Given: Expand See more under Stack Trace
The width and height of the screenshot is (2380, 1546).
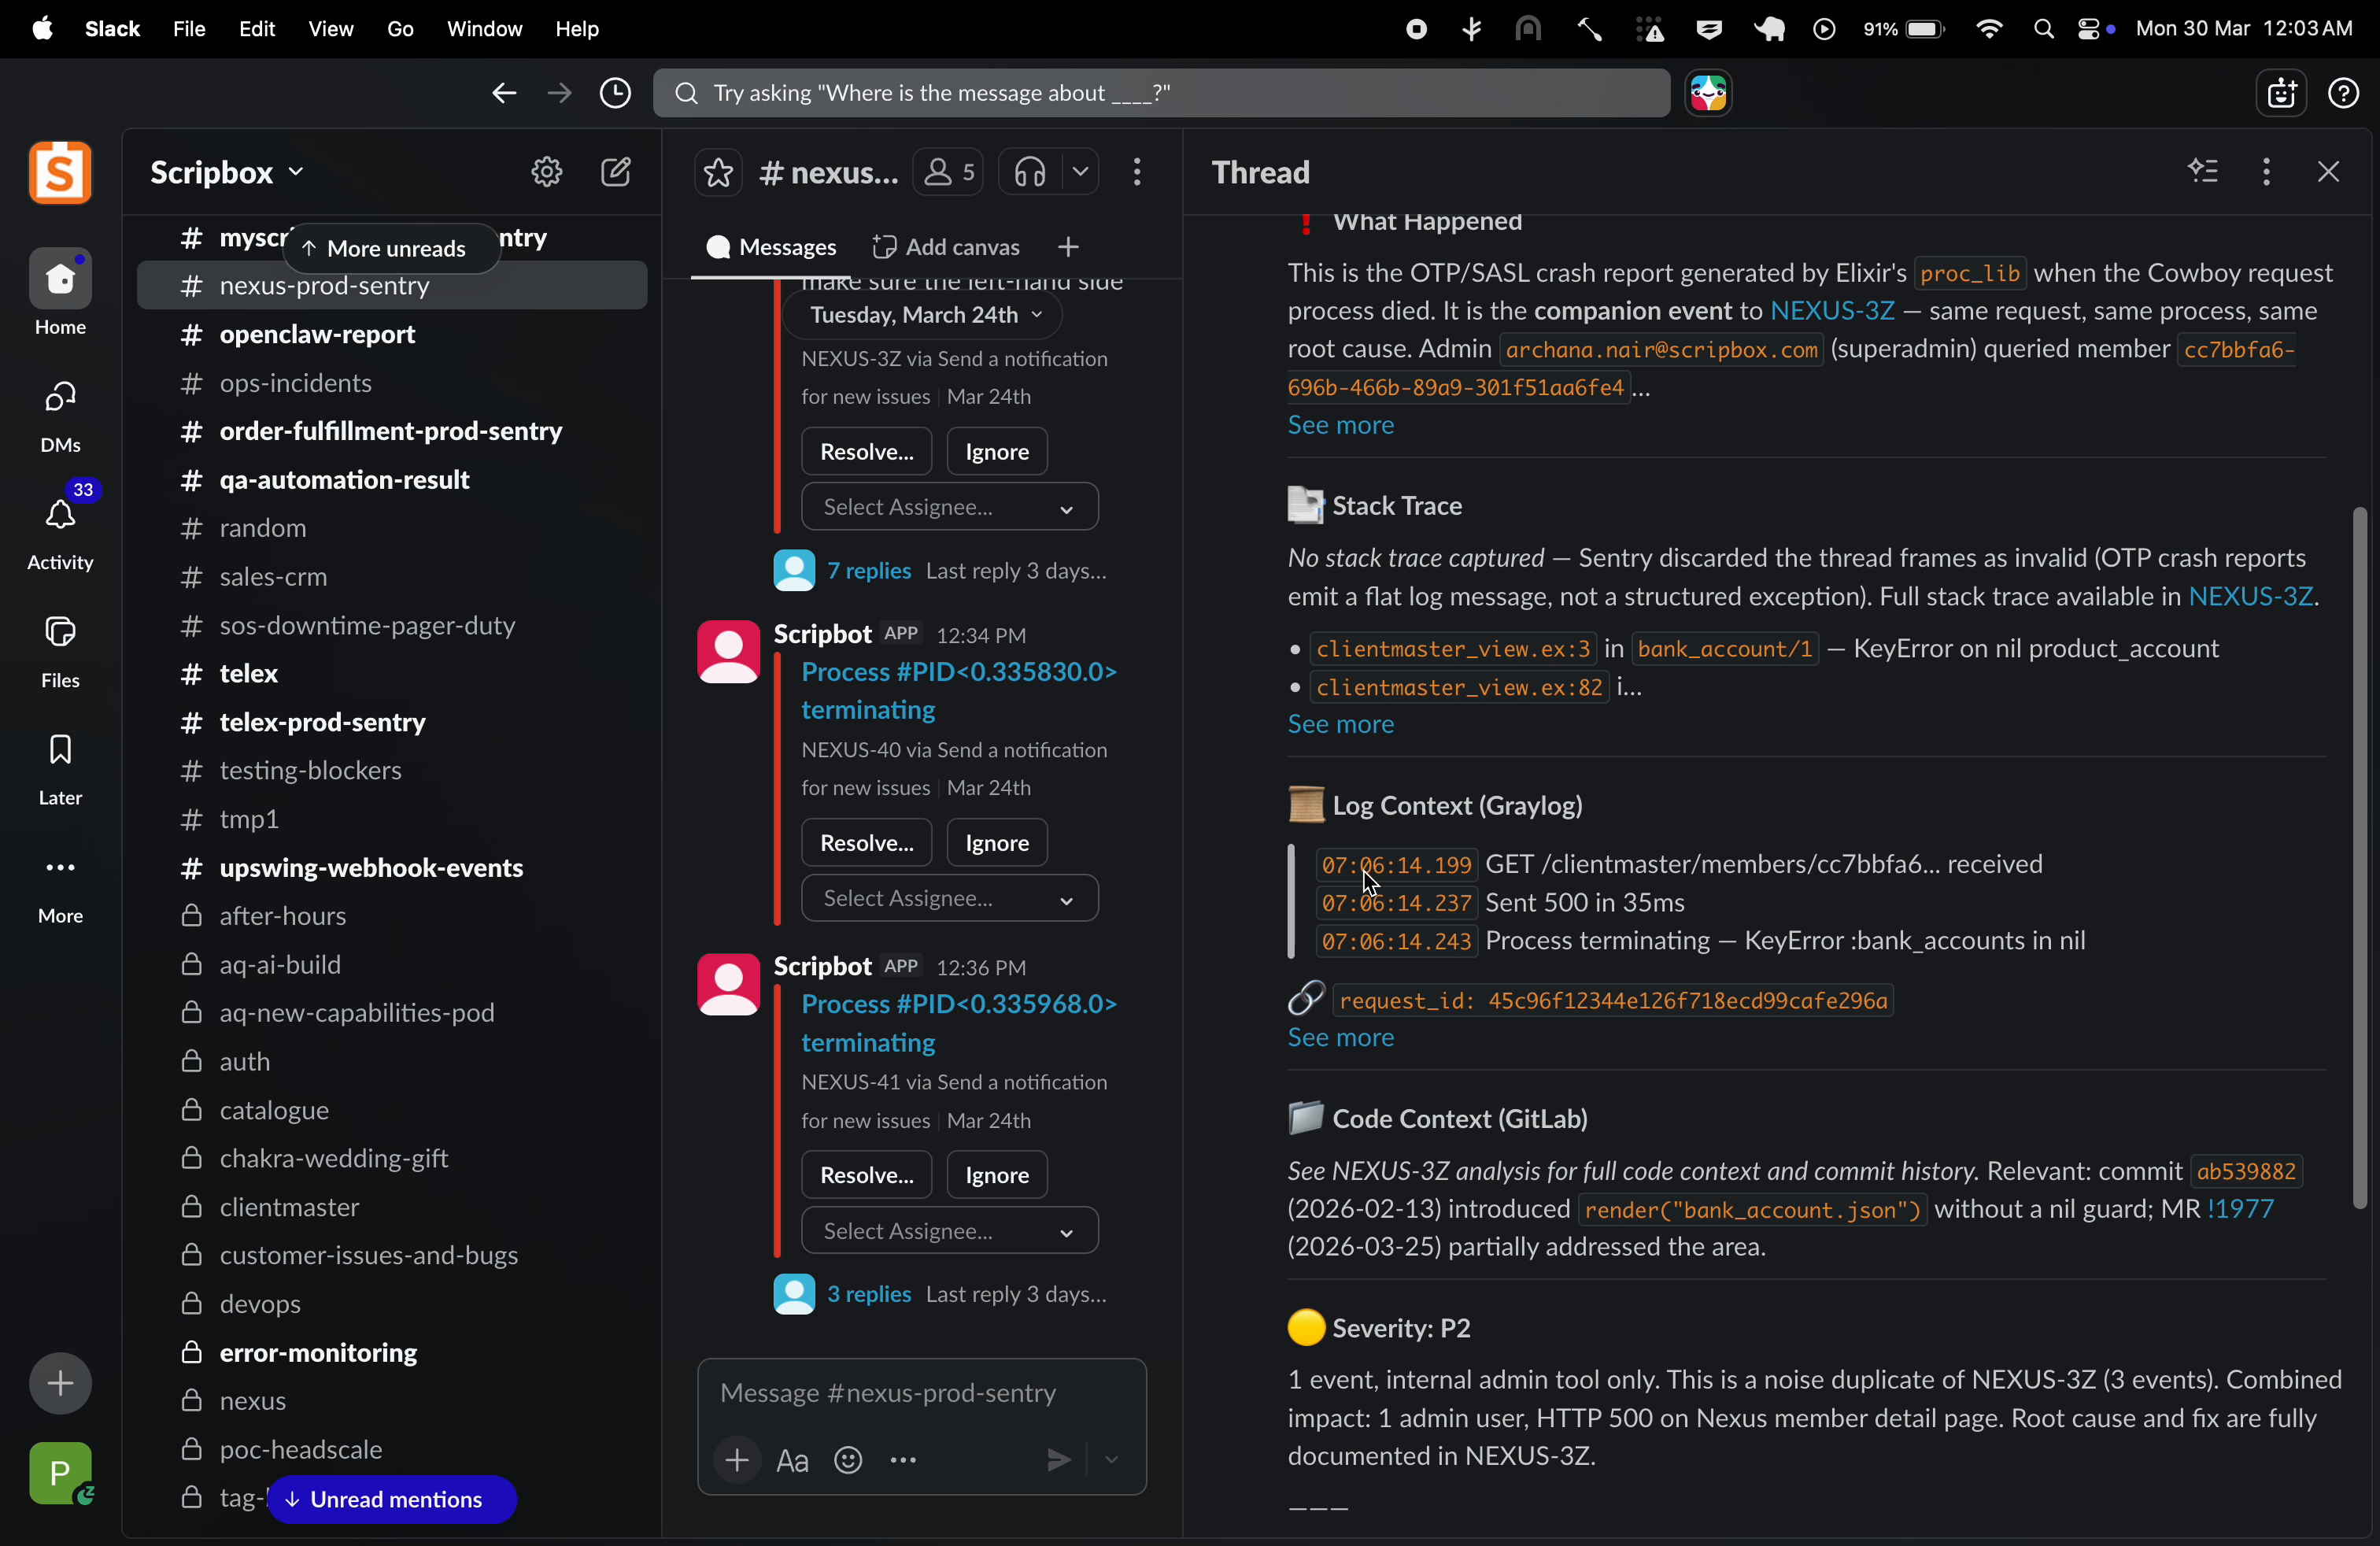Looking at the screenshot, I should pyautogui.click(x=1340, y=725).
